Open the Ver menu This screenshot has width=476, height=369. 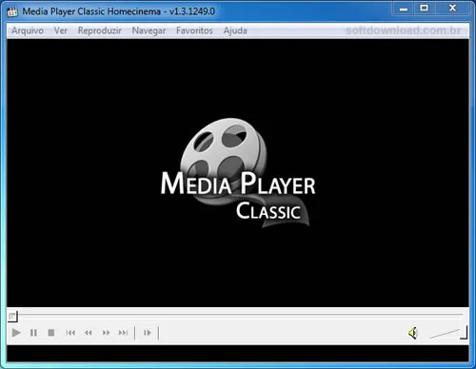pos(60,30)
